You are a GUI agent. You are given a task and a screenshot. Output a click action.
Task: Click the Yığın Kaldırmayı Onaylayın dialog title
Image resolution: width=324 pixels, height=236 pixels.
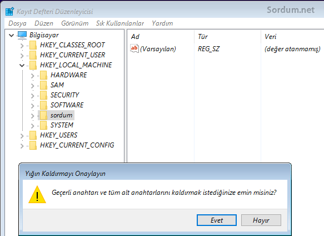[x=65, y=174]
